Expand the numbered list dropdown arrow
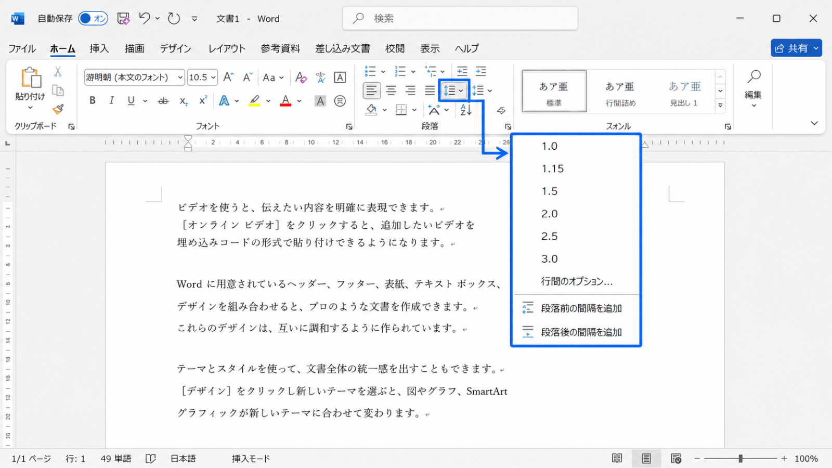This screenshot has height=468, width=832. (x=413, y=71)
